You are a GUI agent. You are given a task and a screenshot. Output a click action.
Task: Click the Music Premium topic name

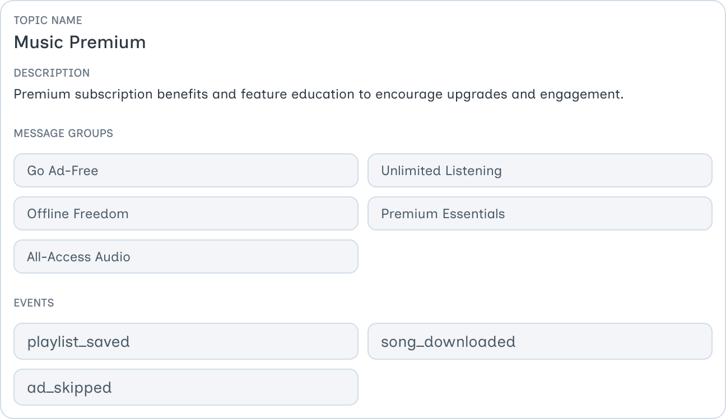80,43
